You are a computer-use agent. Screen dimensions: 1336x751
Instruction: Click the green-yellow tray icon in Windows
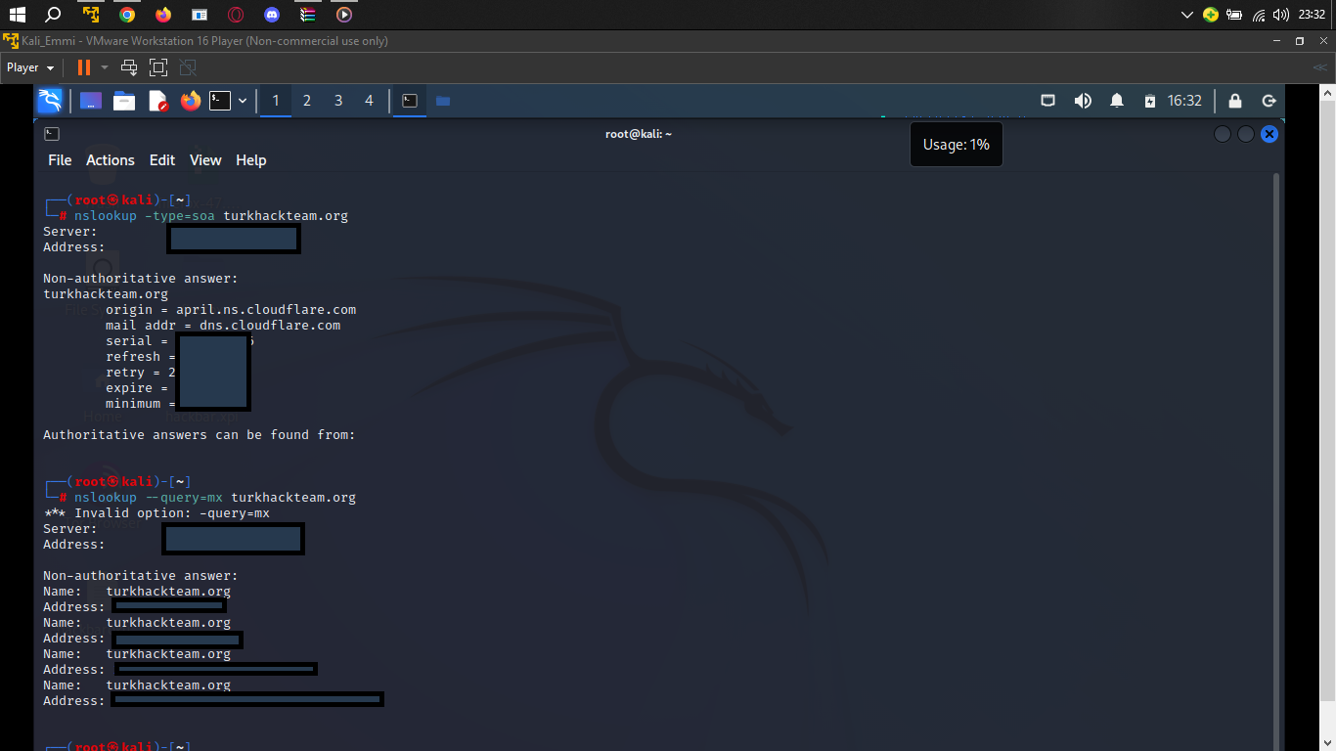[1211, 15]
